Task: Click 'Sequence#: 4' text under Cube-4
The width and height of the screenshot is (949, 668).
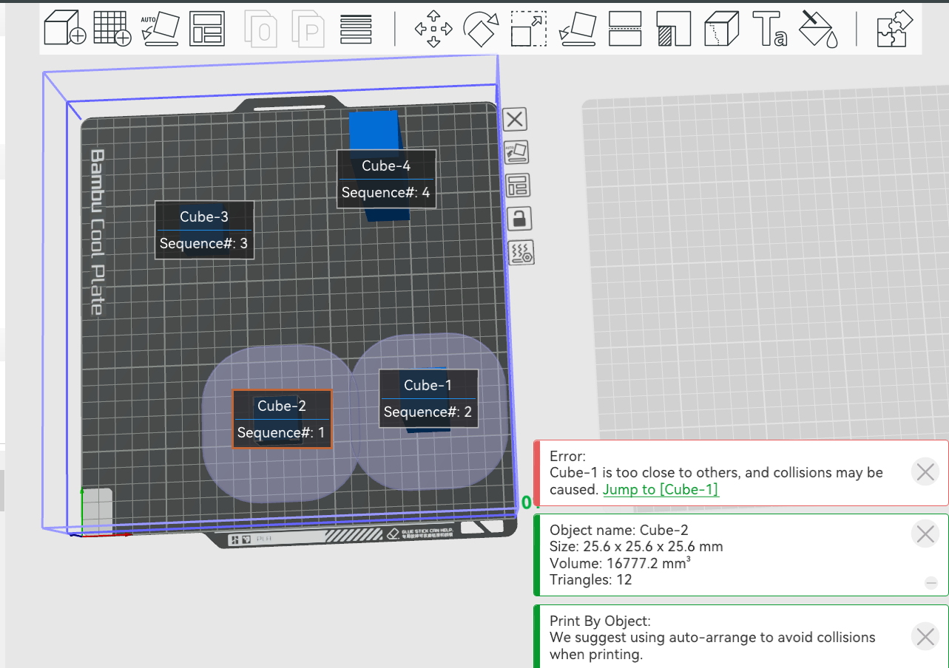Action: [385, 194]
